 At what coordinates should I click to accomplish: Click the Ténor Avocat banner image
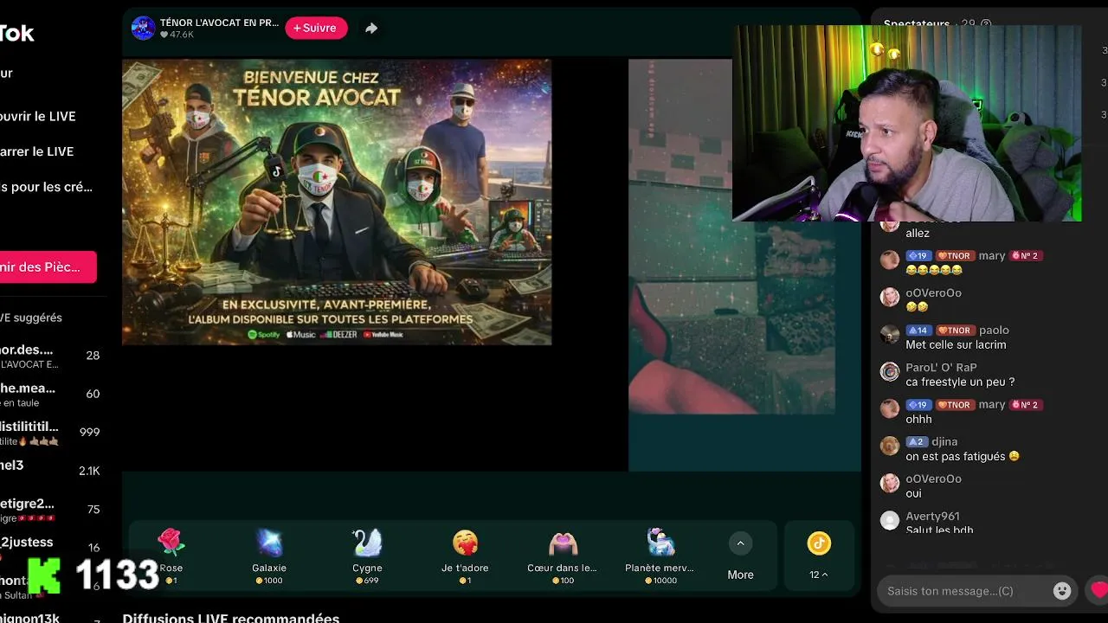[x=337, y=202]
